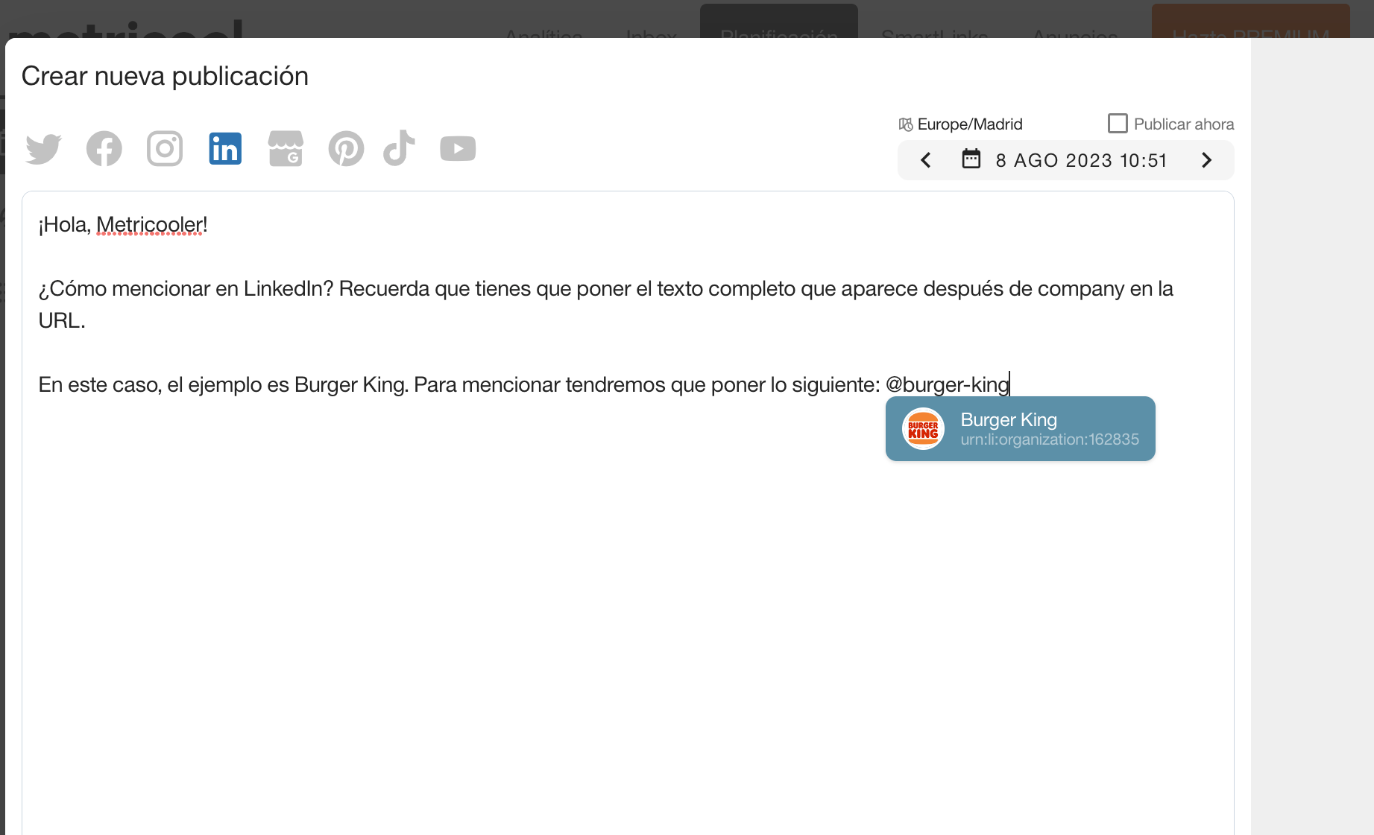Open the calendar date picker icon
Image resolution: width=1374 pixels, height=835 pixels.
(x=971, y=159)
